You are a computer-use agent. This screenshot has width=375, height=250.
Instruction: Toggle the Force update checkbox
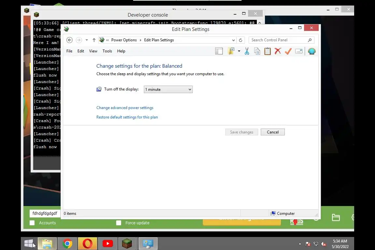pyautogui.click(x=118, y=223)
